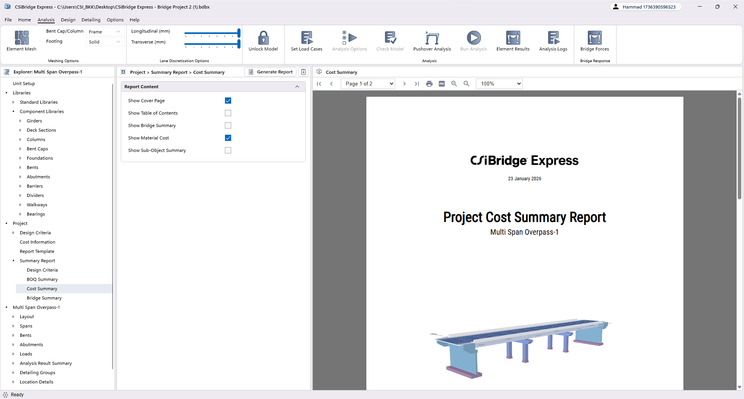Select the Unlock Model tool

tap(263, 41)
